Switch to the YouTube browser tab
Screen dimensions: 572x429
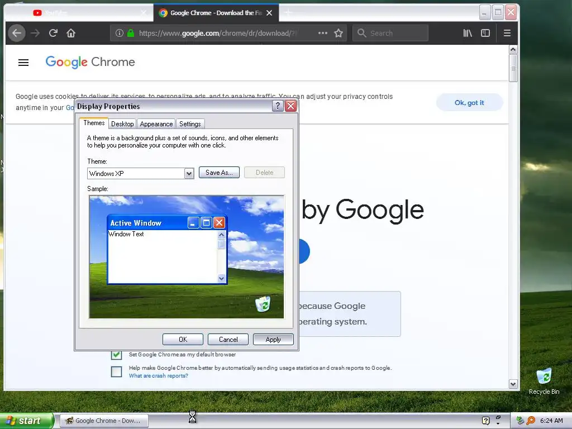point(79,13)
